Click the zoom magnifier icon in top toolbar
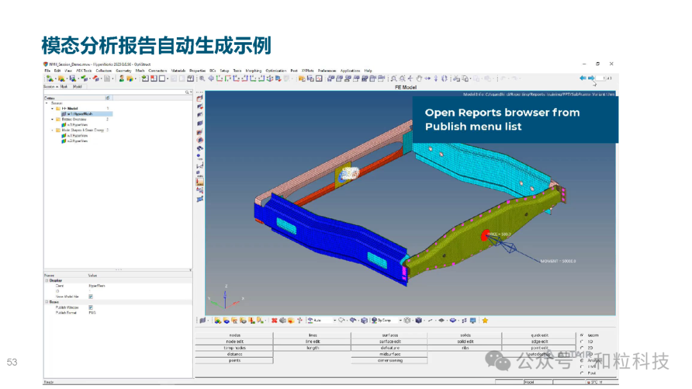 click(x=202, y=78)
